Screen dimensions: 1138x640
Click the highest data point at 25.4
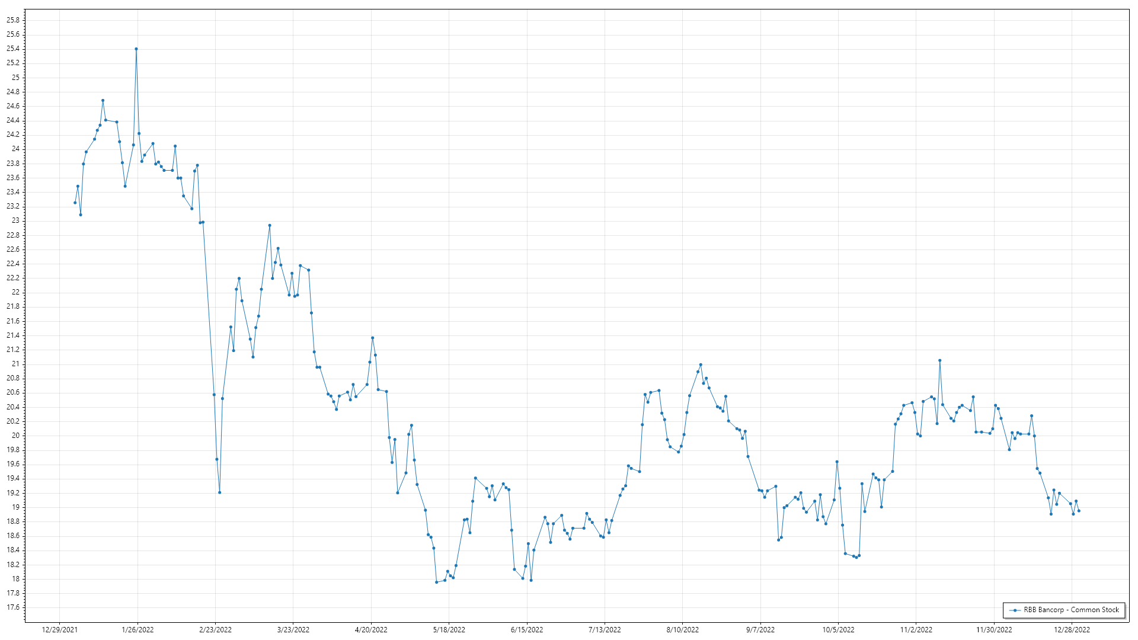coord(136,49)
